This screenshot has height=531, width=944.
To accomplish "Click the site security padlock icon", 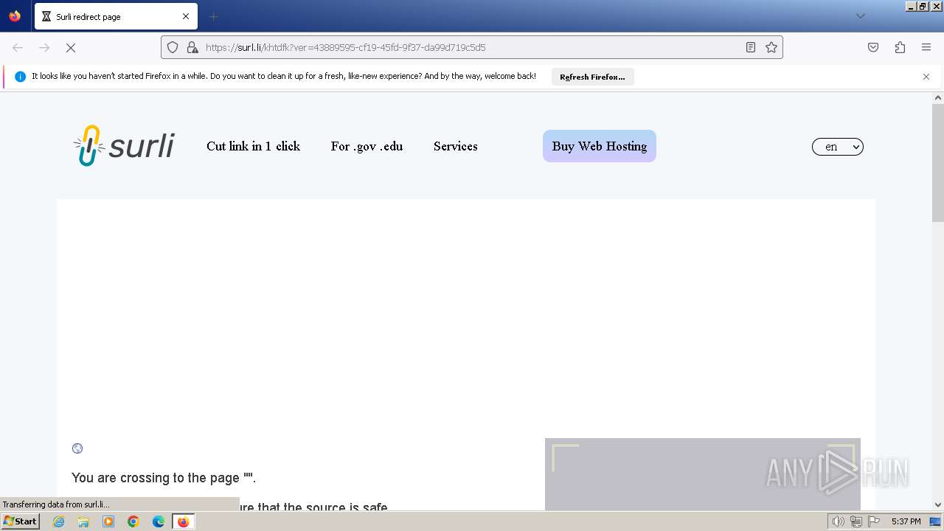I will click(x=192, y=47).
